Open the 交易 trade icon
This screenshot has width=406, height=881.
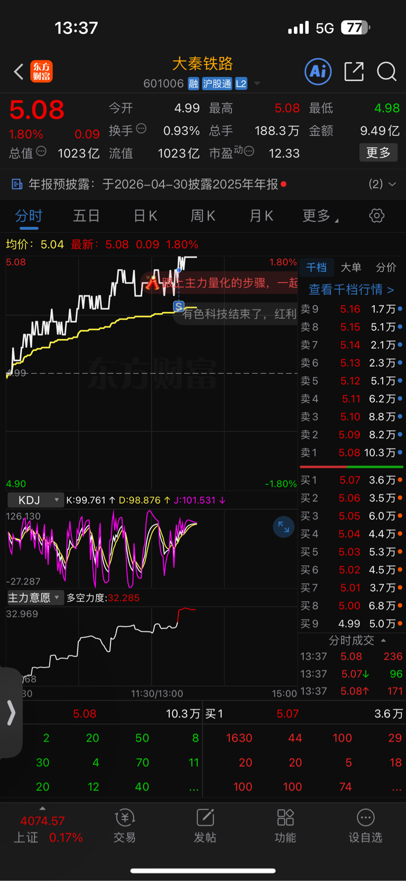point(125,826)
